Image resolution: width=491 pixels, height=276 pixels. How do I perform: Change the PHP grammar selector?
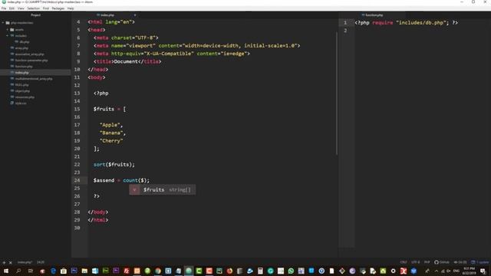click(x=427, y=262)
